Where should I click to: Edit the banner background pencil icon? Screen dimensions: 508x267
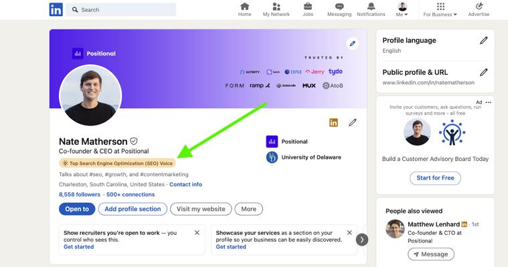pyautogui.click(x=353, y=44)
